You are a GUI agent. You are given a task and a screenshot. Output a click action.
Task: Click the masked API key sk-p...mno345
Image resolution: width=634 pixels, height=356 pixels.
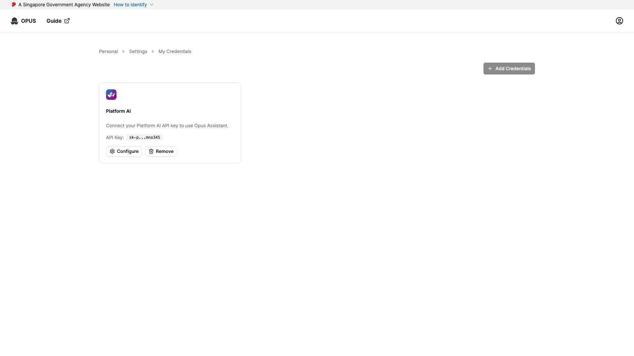point(145,137)
